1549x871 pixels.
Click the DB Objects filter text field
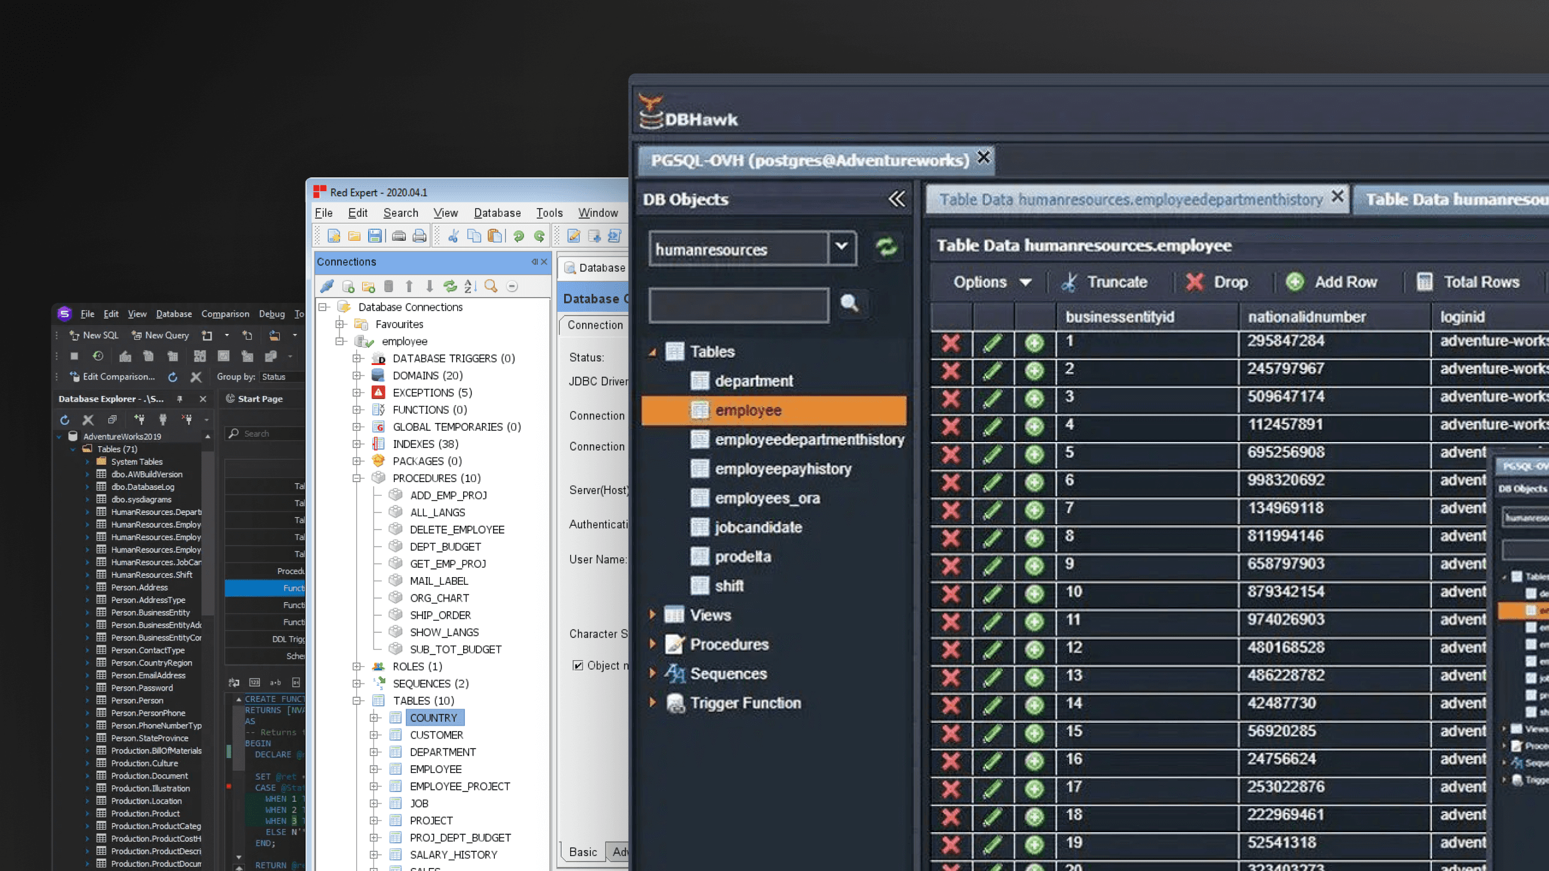point(739,305)
